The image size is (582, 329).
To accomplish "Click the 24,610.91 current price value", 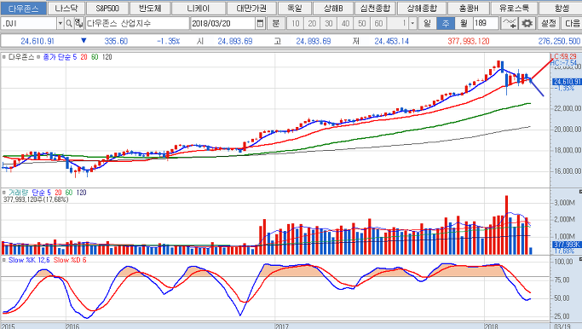I will (37, 41).
